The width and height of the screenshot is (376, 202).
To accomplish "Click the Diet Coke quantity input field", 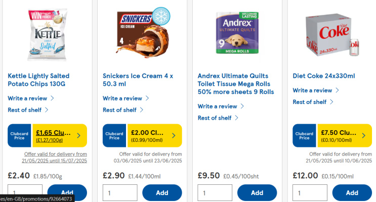I will tap(310, 193).
